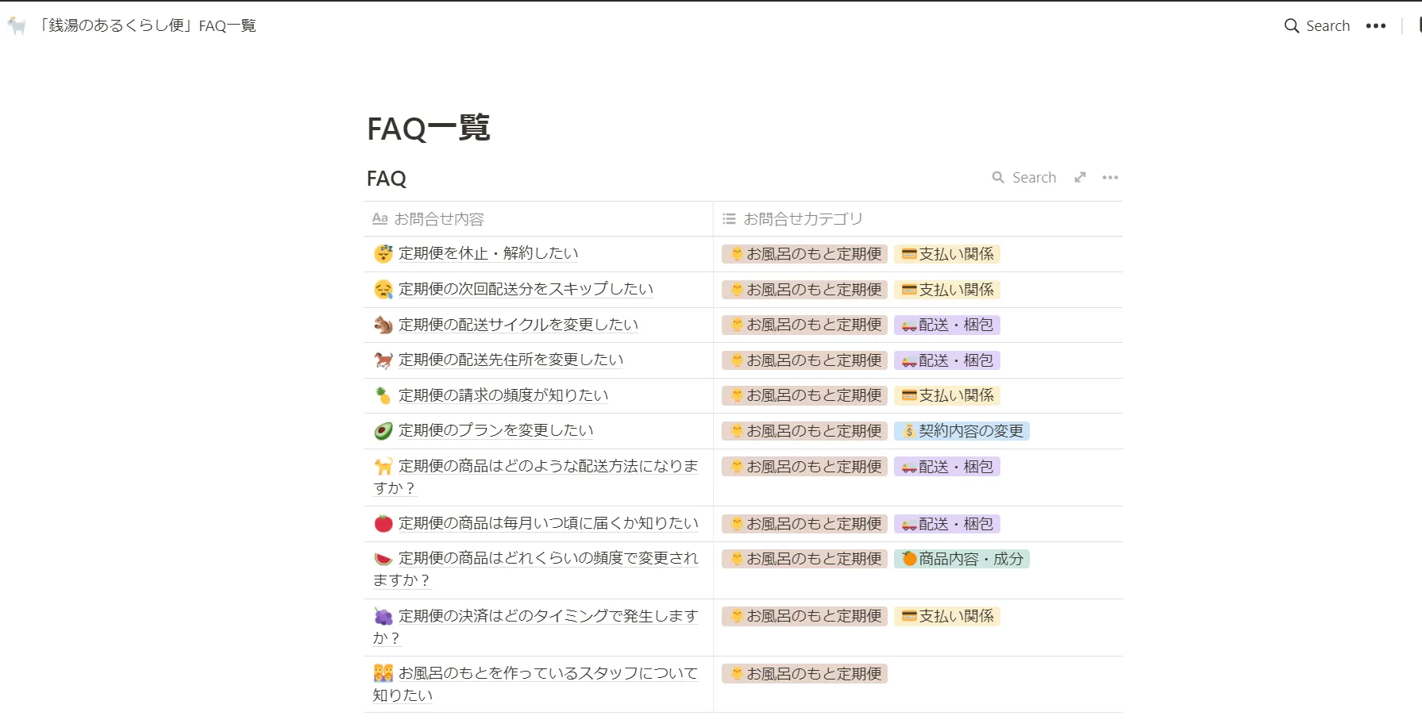Screen dimensions: 1422x720
Task: Click the 契約内容の変更 blue tag
Action: click(x=961, y=431)
